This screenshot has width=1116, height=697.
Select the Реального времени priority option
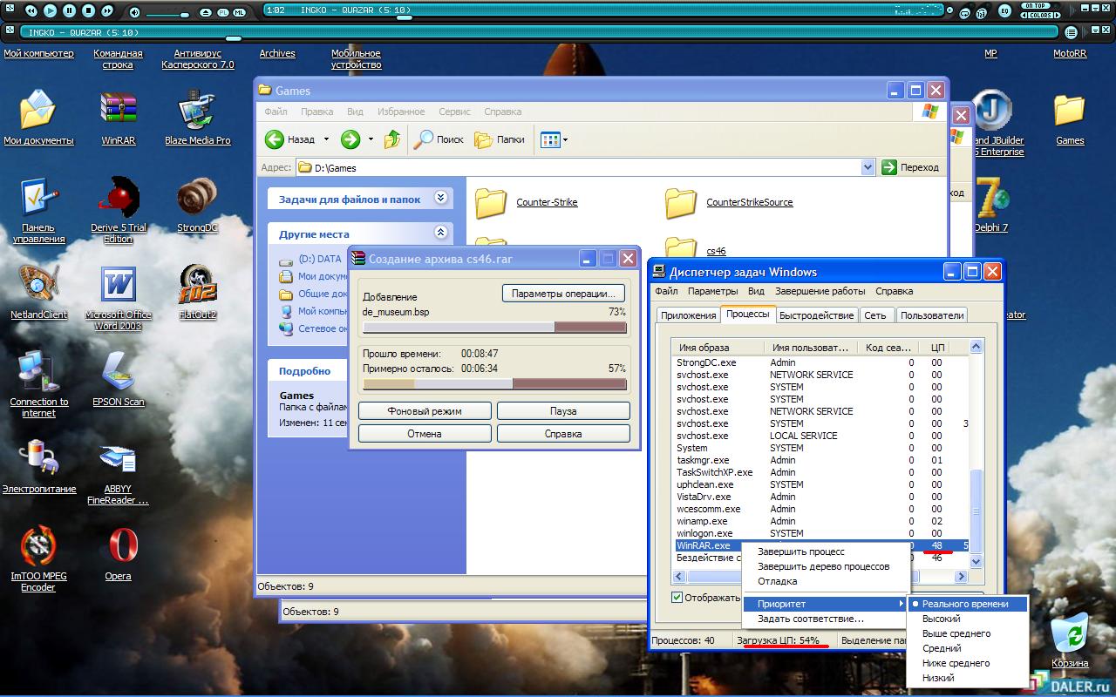click(965, 604)
